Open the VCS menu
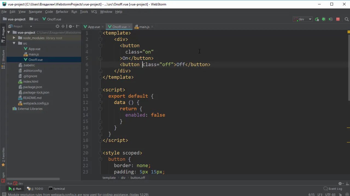The width and height of the screenshot is (350, 196). point(94,12)
